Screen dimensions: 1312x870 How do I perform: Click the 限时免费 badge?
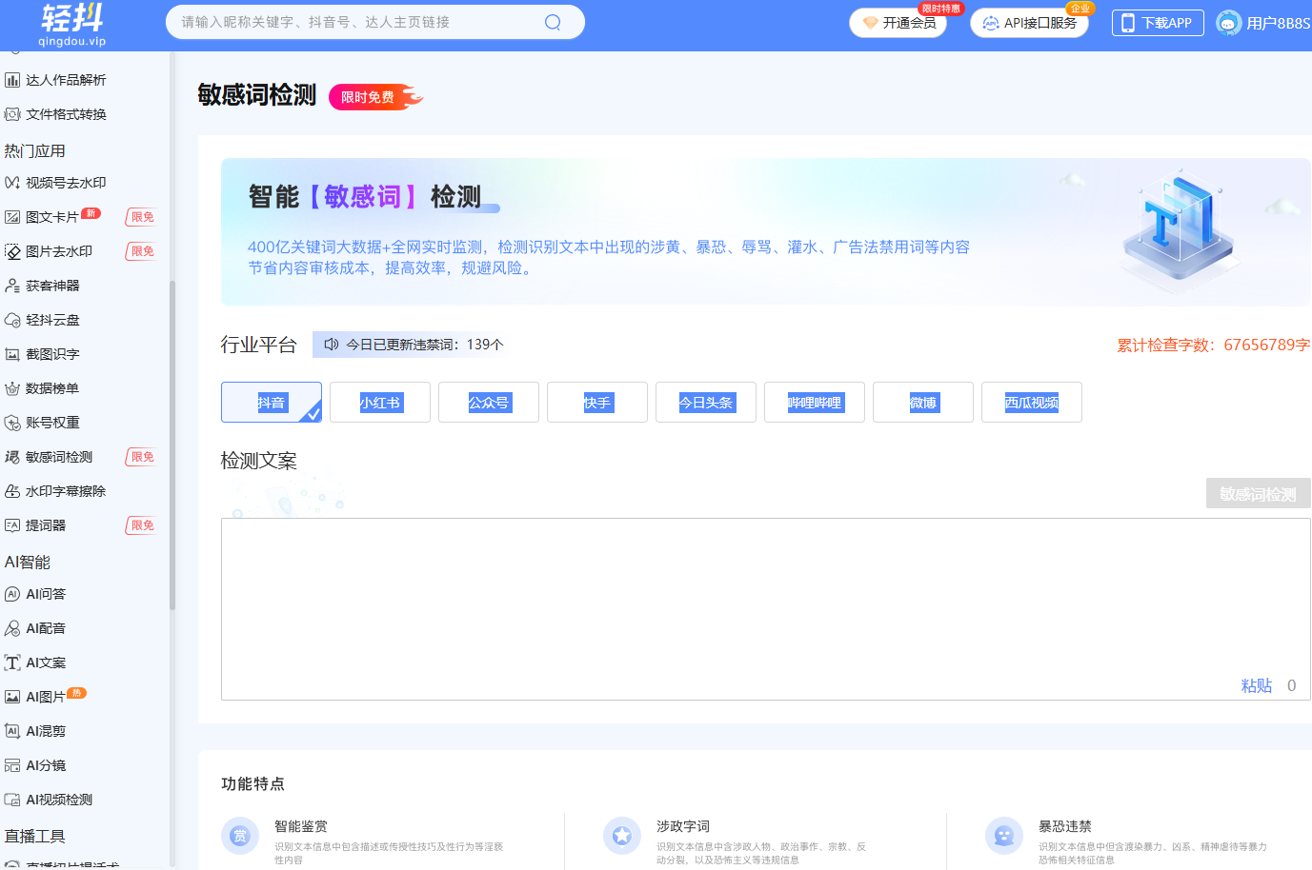pyautogui.click(x=375, y=97)
